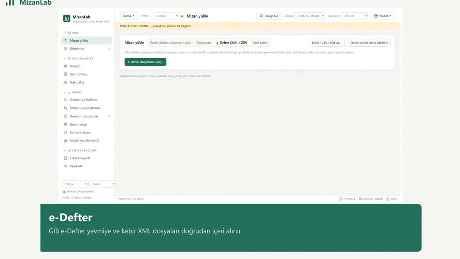The height and width of the screenshot is (259, 460).
Task: Switch to the Mali tablo tab
Action: pyautogui.click(x=260, y=43)
